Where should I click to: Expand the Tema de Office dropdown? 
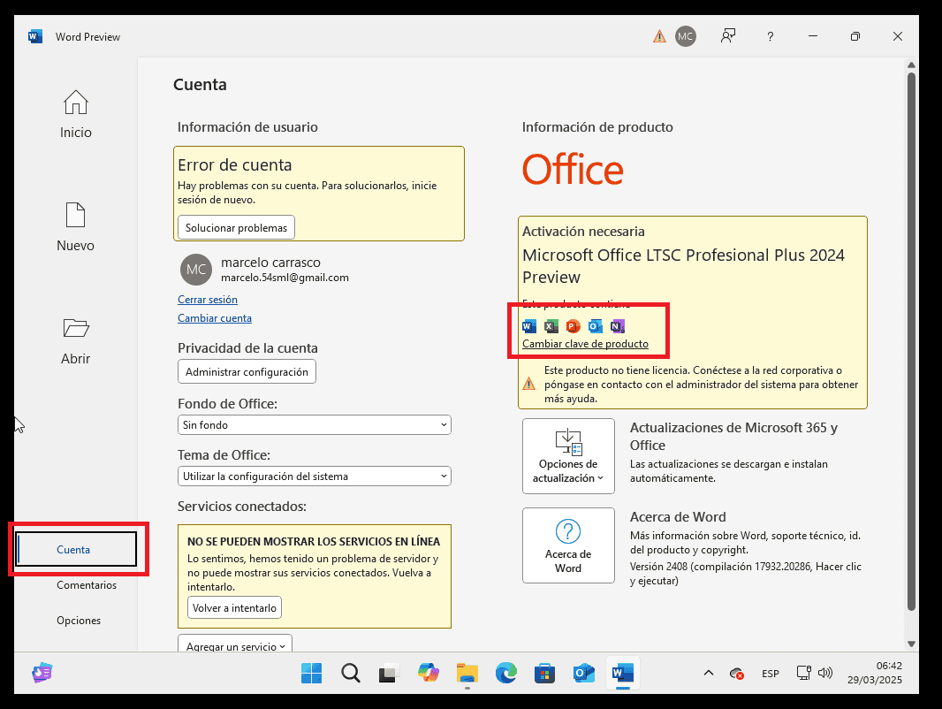click(315, 476)
